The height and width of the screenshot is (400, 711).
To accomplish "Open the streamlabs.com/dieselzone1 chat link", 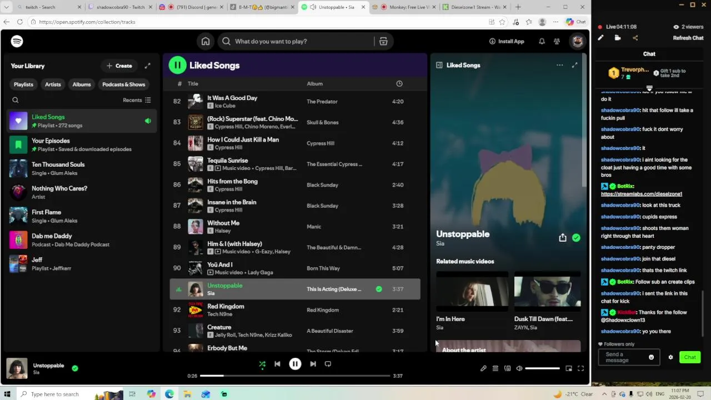I will 642,194.
